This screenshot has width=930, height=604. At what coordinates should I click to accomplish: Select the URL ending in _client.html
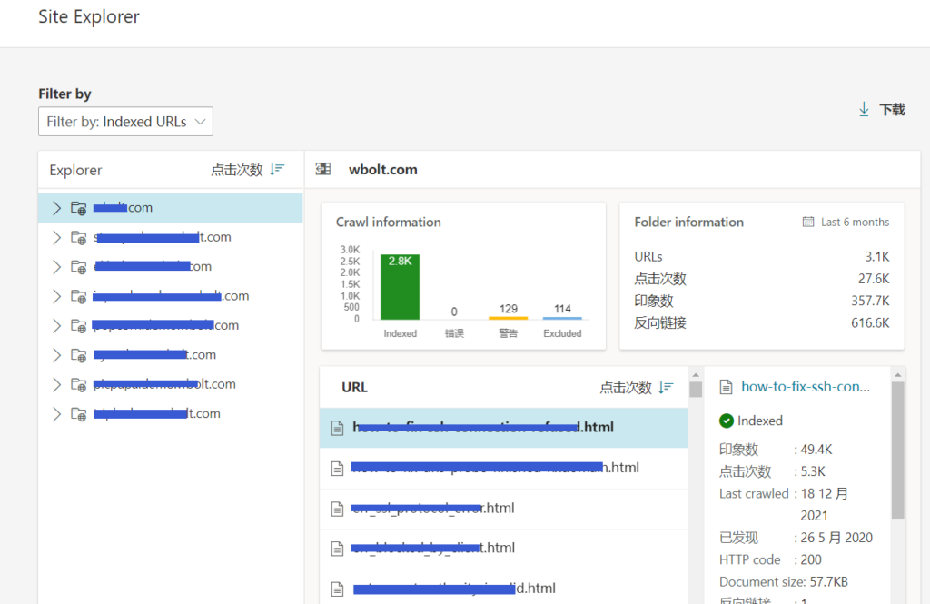[x=502, y=548]
